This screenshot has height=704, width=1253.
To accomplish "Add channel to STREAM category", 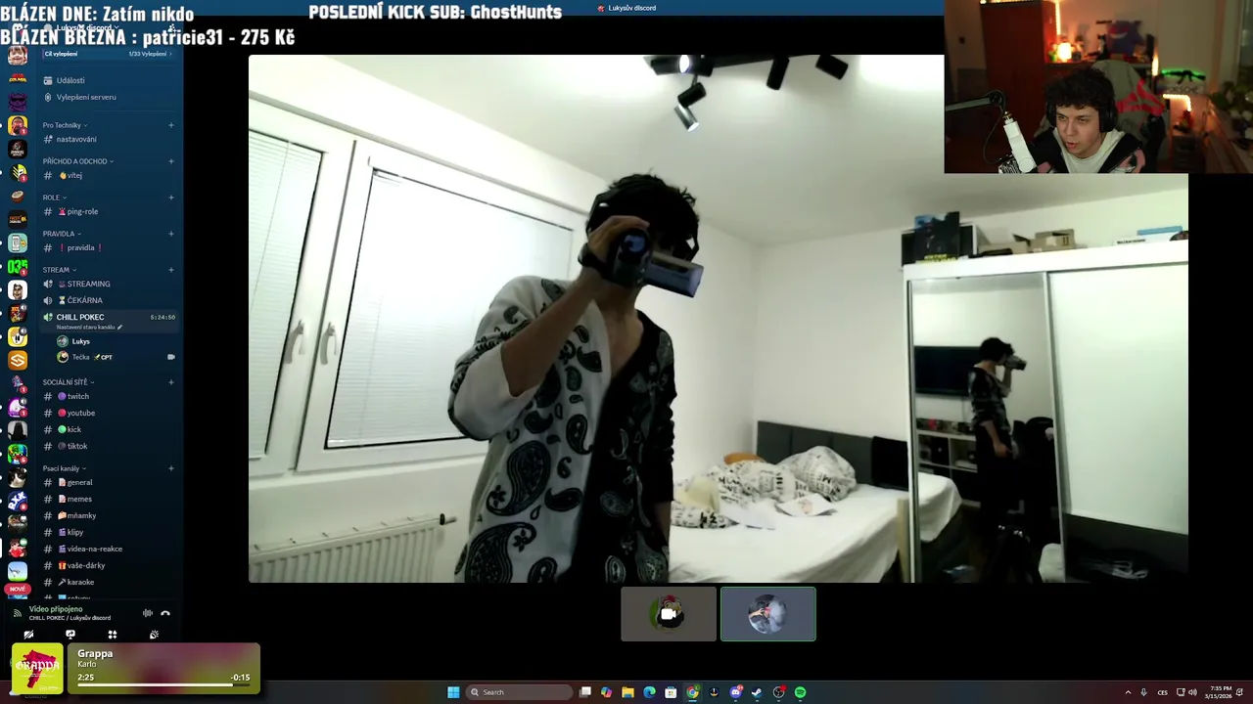I will 171,270.
